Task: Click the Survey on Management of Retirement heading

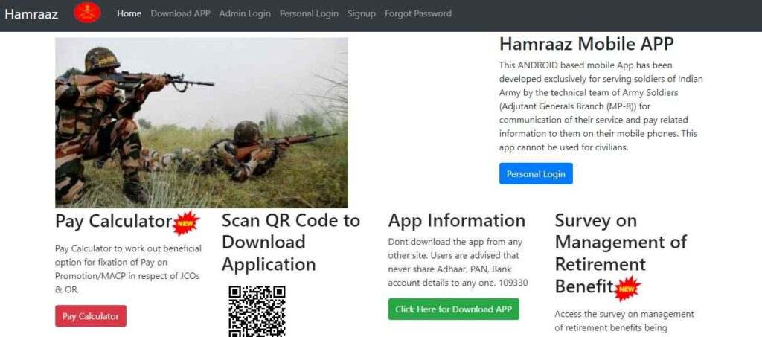Action: (621, 254)
